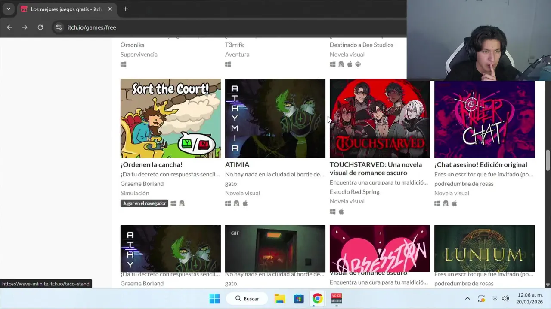Image resolution: width=551 pixels, height=309 pixels.
Task: Click Apple platform icon under ¡Chat asesino!
Action: point(455,203)
